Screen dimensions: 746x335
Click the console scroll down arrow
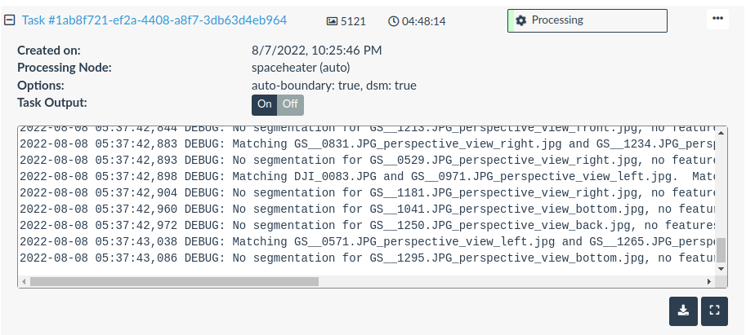pos(721,269)
